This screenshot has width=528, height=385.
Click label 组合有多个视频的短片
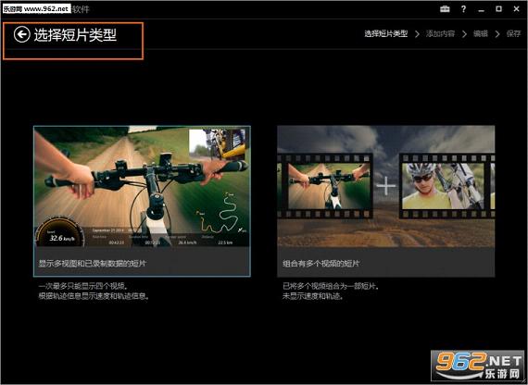(x=321, y=263)
